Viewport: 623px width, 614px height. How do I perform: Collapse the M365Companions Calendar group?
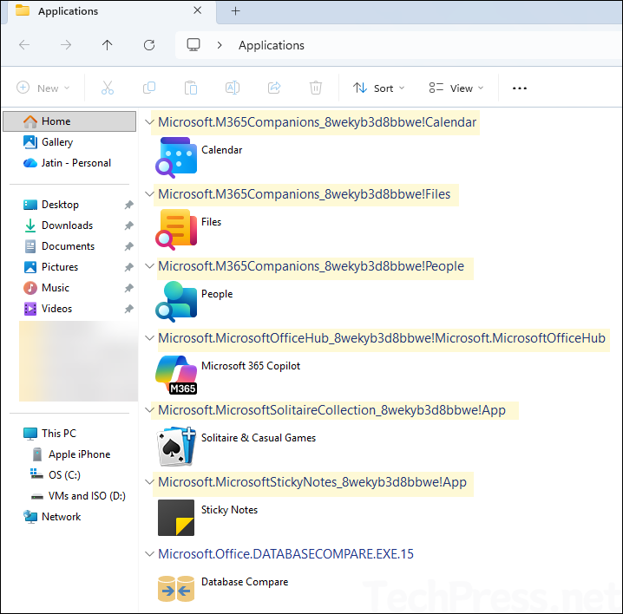click(x=149, y=122)
